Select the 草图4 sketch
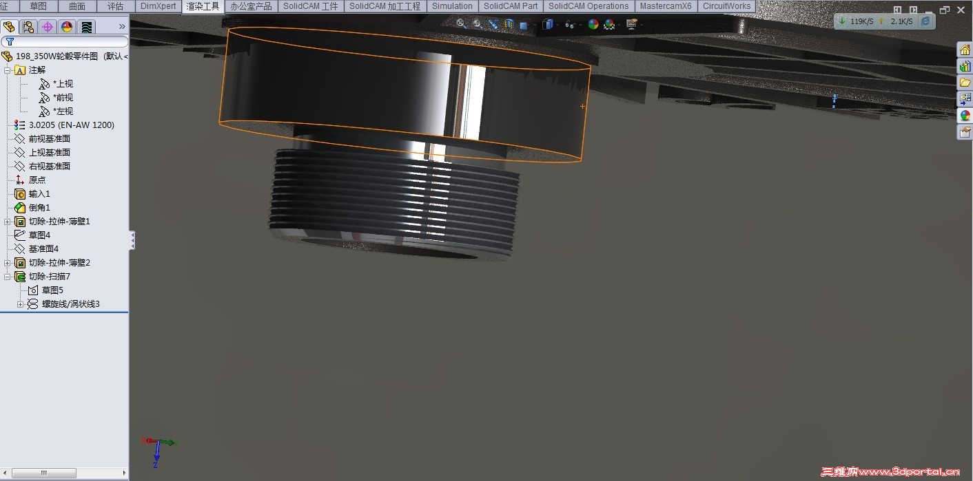The width and height of the screenshot is (973, 481). (32, 235)
